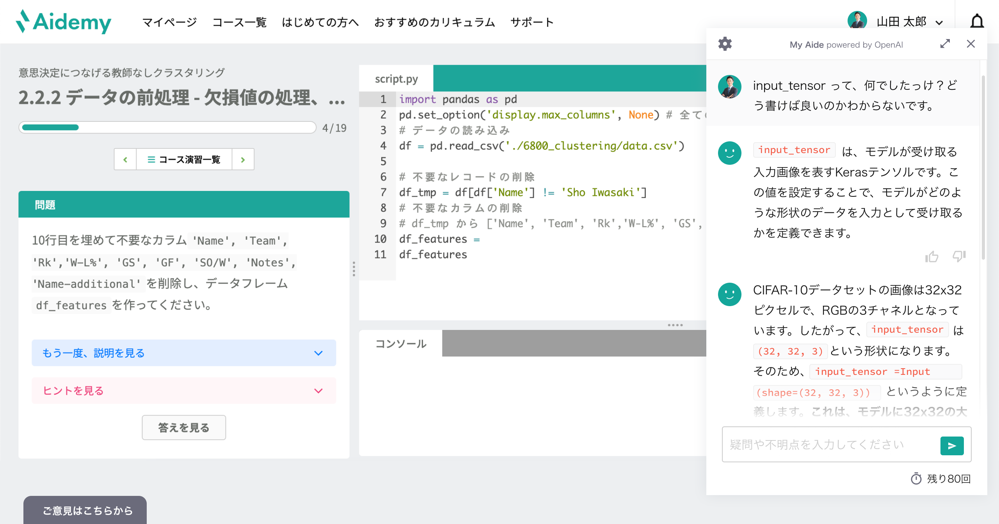Go to previous exercise arrow
Viewport: 999px width, 524px height.
(125, 159)
